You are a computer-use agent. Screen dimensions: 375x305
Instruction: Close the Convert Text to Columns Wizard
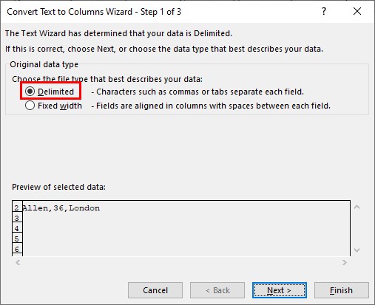(x=357, y=11)
